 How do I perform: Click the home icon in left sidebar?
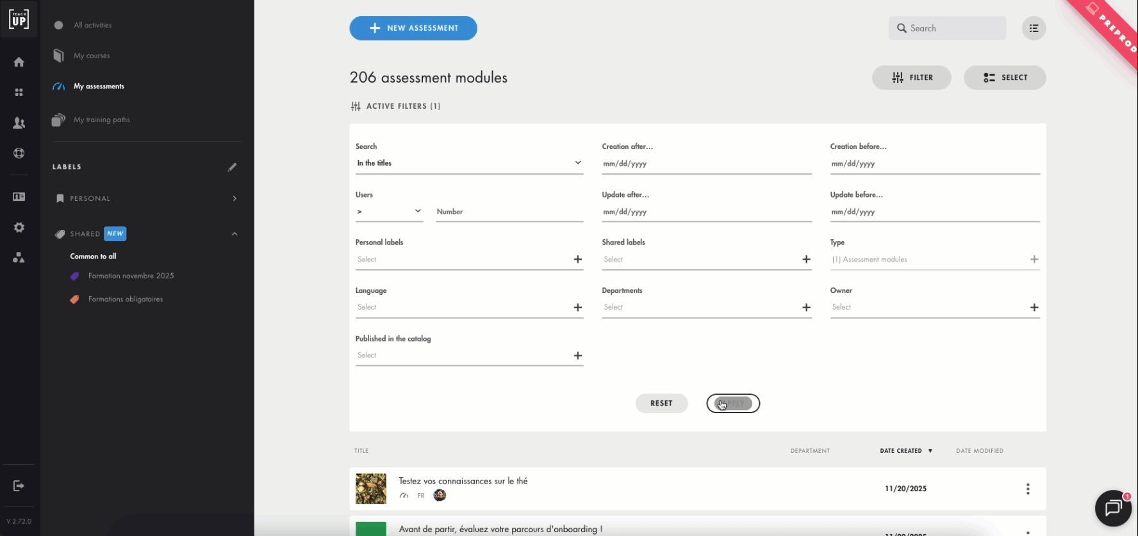click(19, 62)
